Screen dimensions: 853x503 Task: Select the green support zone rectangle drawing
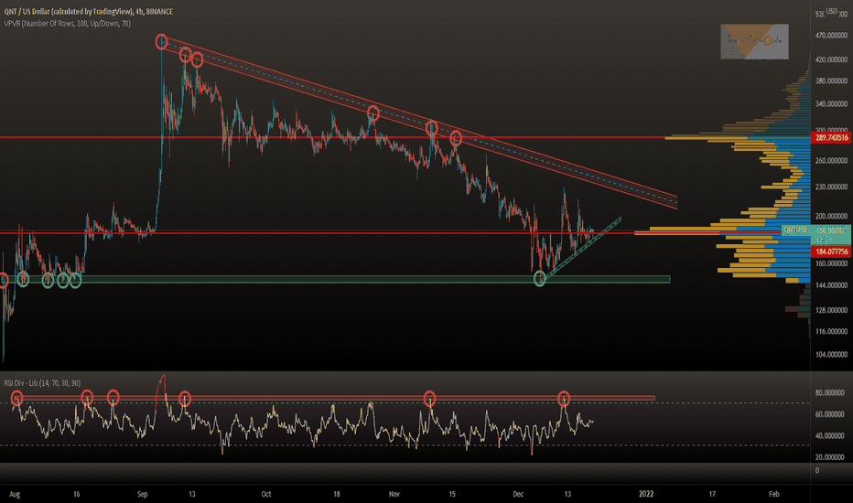tap(335, 280)
